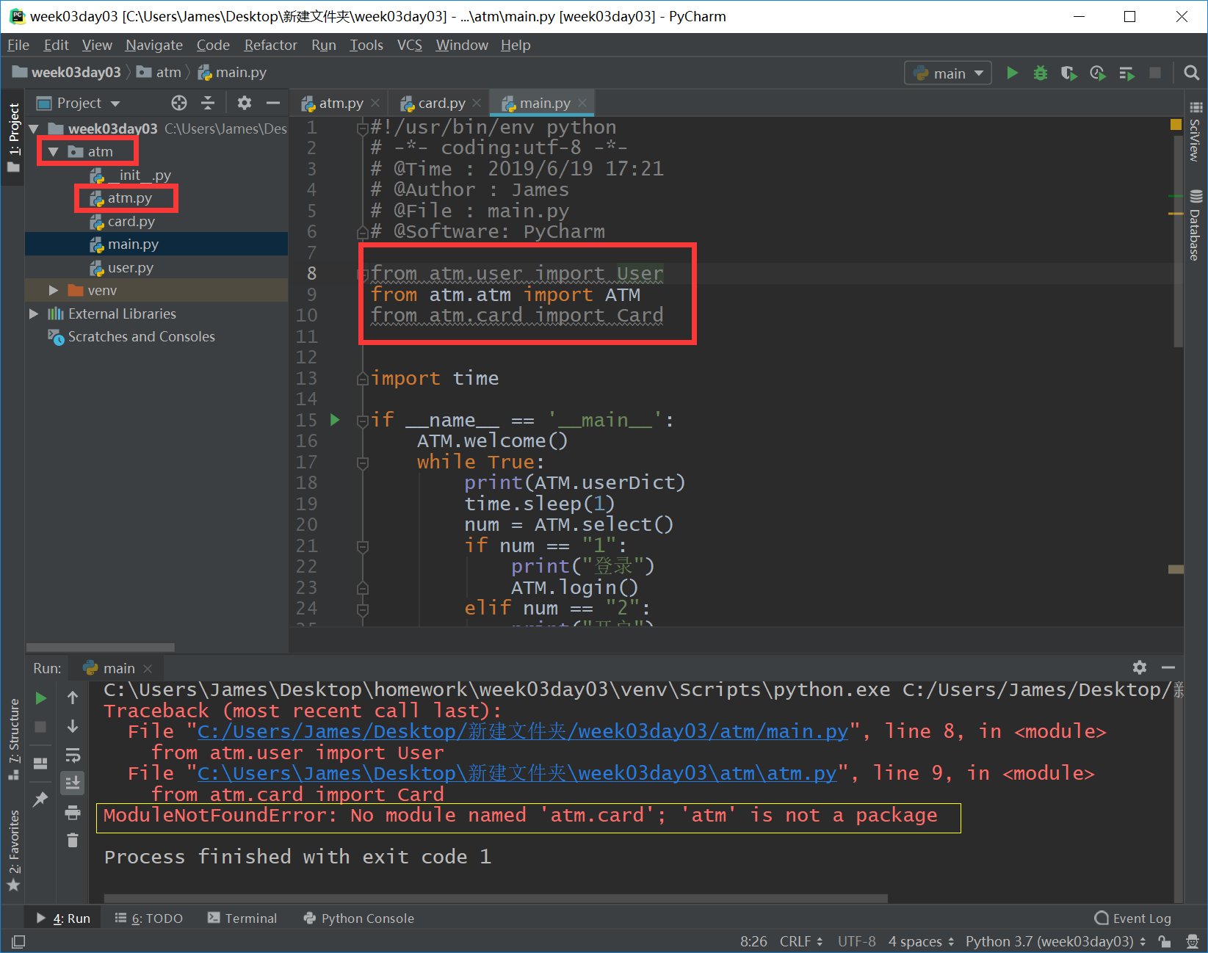Collapse all in Project panel

[x=208, y=103]
